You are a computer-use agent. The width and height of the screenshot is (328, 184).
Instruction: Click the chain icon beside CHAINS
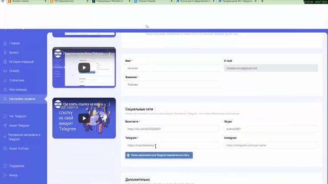pyautogui.click(x=5, y=71)
